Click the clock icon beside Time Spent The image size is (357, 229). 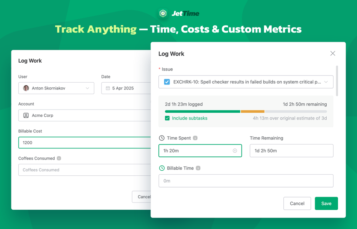pyautogui.click(x=162, y=138)
